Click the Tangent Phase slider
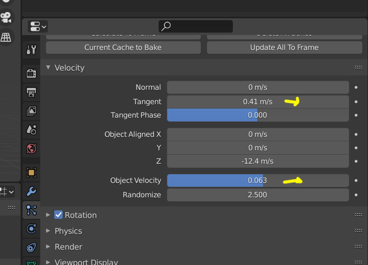The height and width of the screenshot is (265, 368). 258,115
